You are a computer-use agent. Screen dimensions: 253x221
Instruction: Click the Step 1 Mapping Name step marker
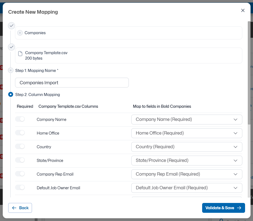[x=11, y=71]
